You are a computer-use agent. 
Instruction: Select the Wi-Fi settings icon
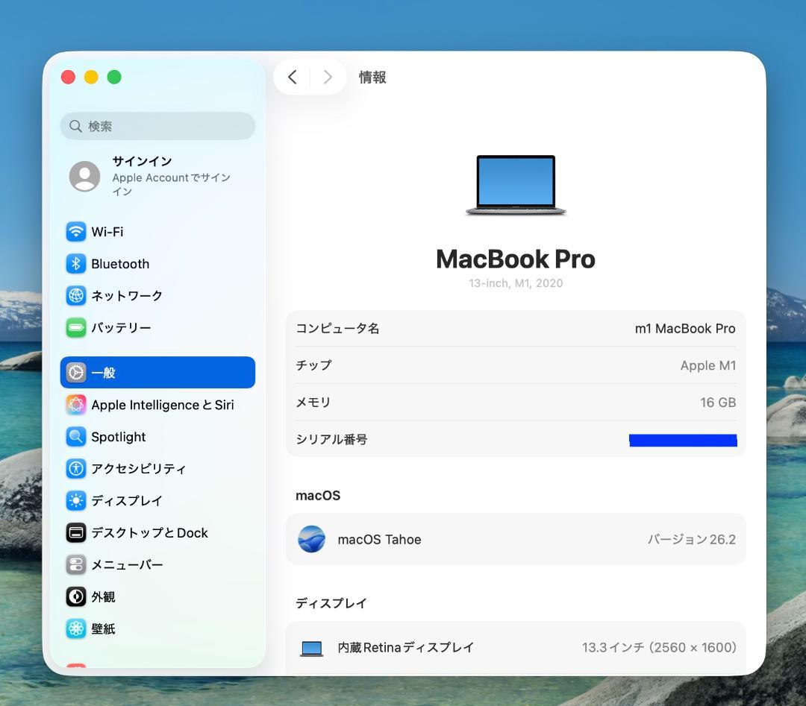click(75, 232)
